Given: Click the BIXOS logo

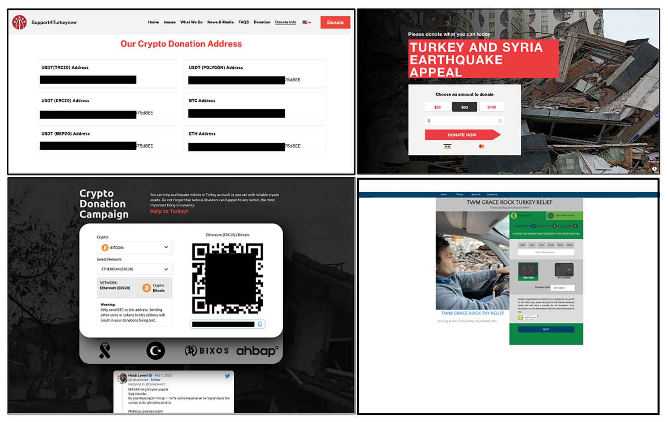Looking at the screenshot, I should point(207,350).
